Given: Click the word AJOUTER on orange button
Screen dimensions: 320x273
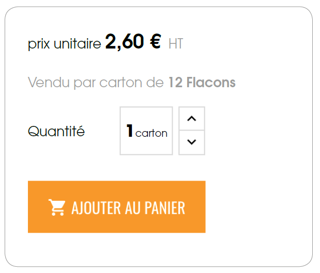Looking at the screenshot, I should click(96, 207).
